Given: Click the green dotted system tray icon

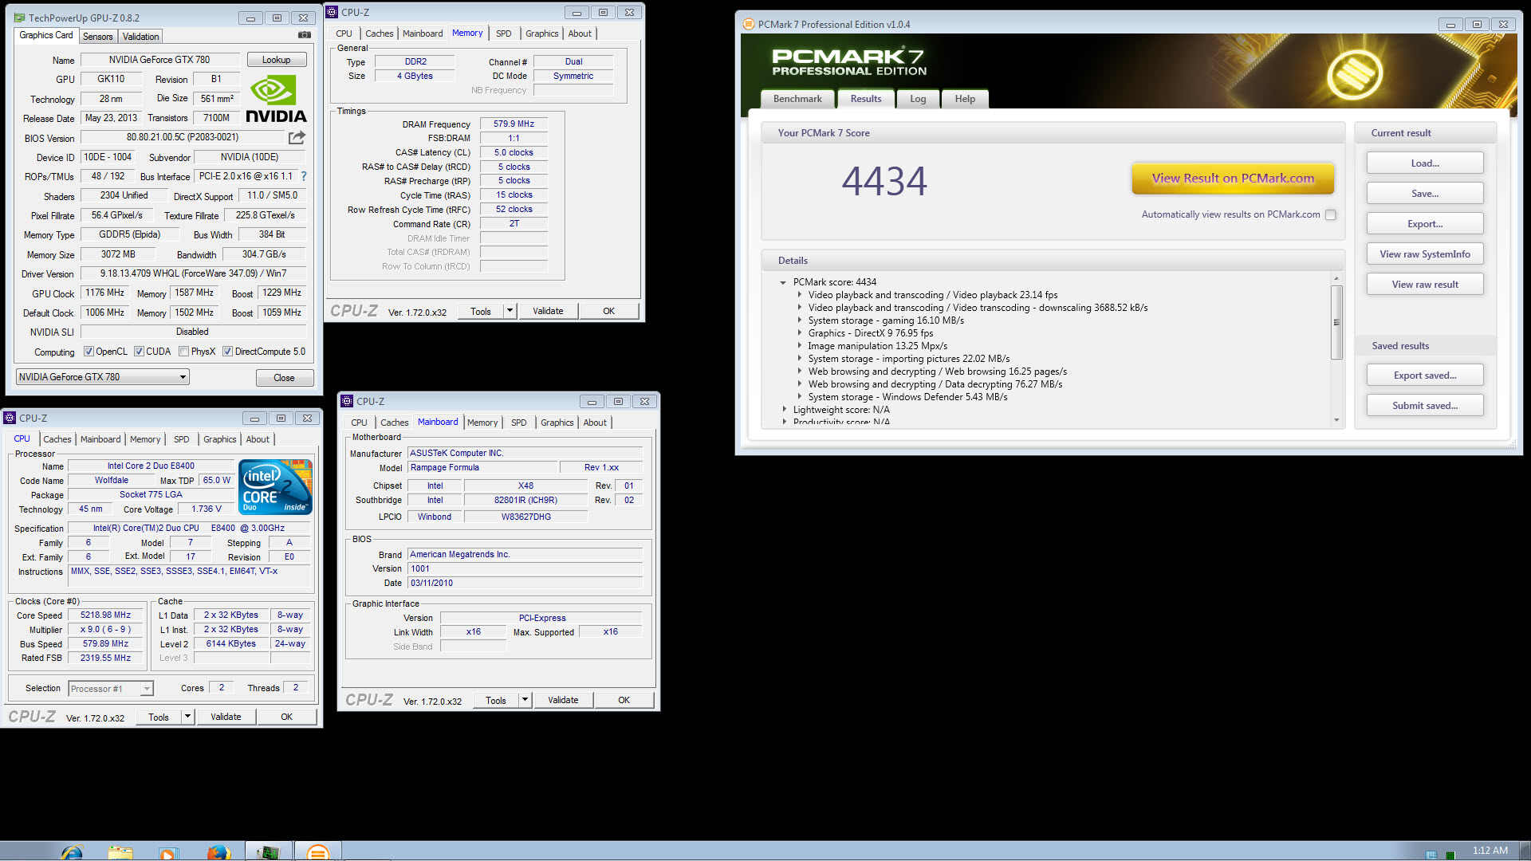Looking at the screenshot, I should pyautogui.click(x=1450, y=855).
